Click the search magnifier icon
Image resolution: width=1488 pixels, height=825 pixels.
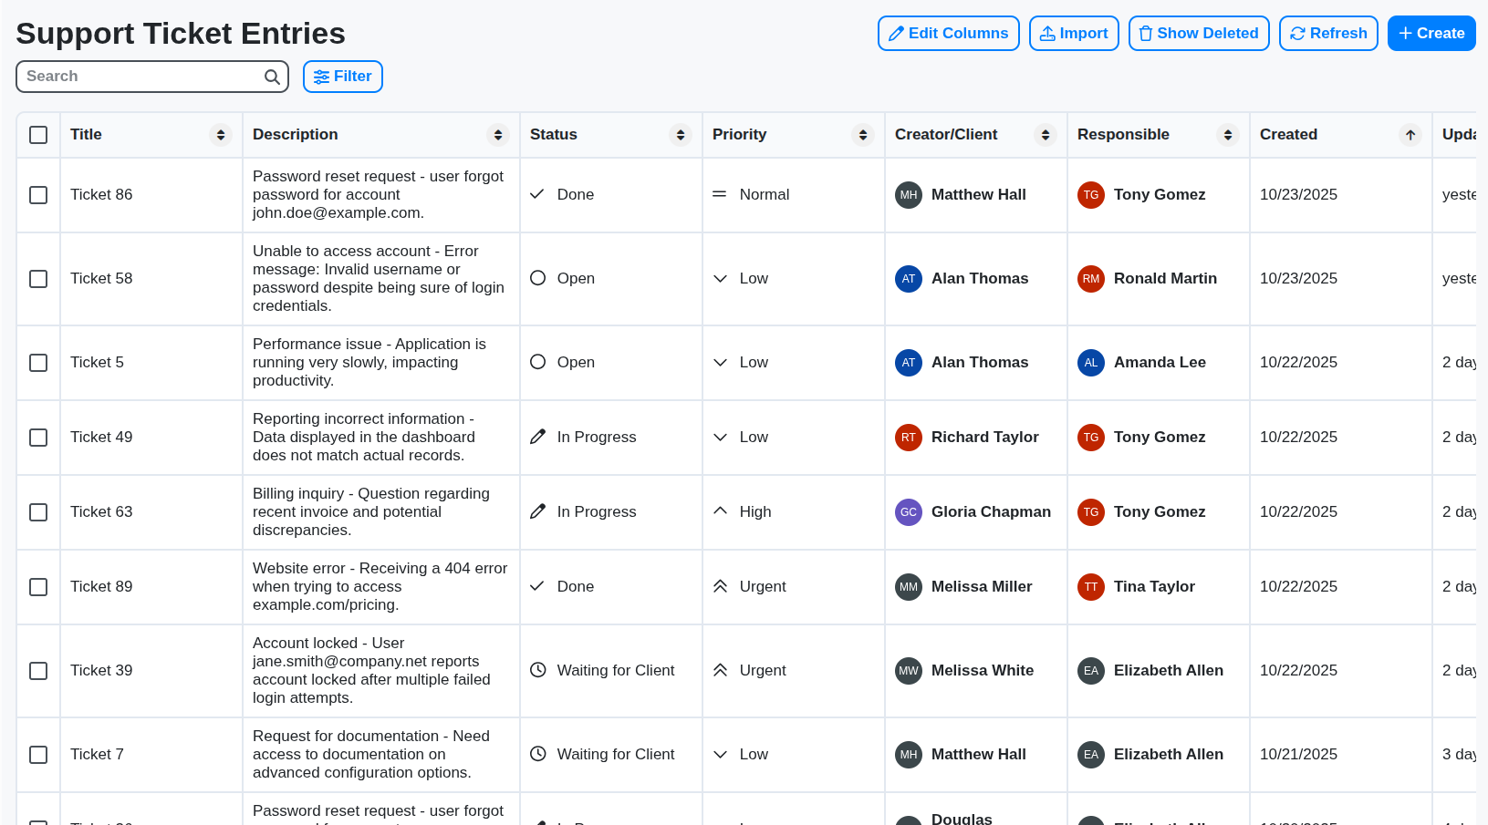pyautogui.click(x=272, y=77)
